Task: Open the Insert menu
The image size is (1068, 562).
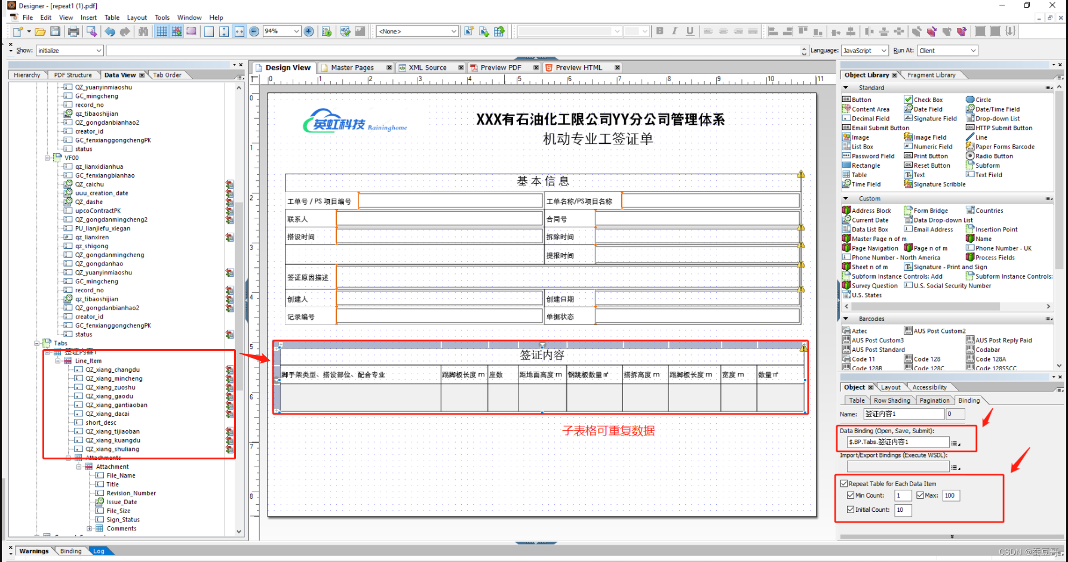Action: pyautogui.click(x=88, y=17)
